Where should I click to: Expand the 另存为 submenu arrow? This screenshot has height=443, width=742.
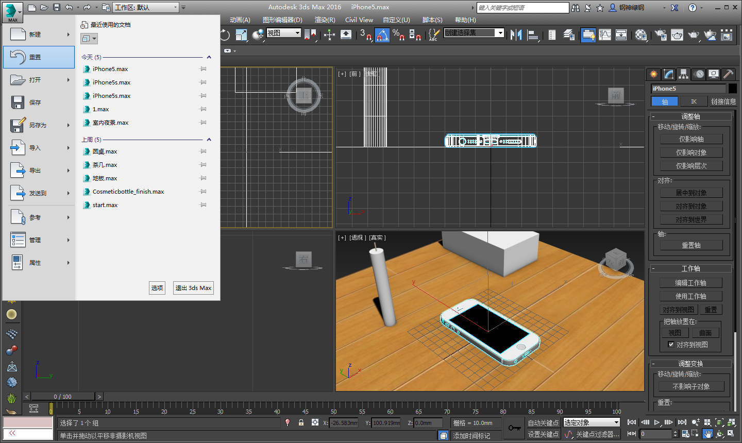point(69,125)
